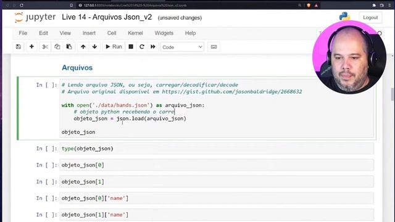Click the browser extensions puzzle icon
395x222 pixels.
tap(374, 5)
